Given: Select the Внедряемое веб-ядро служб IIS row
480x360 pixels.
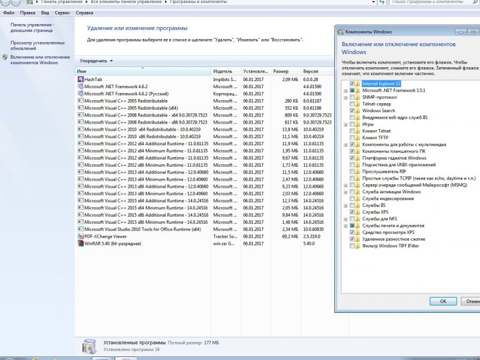Looking at the screenshot, I should 395,117.
